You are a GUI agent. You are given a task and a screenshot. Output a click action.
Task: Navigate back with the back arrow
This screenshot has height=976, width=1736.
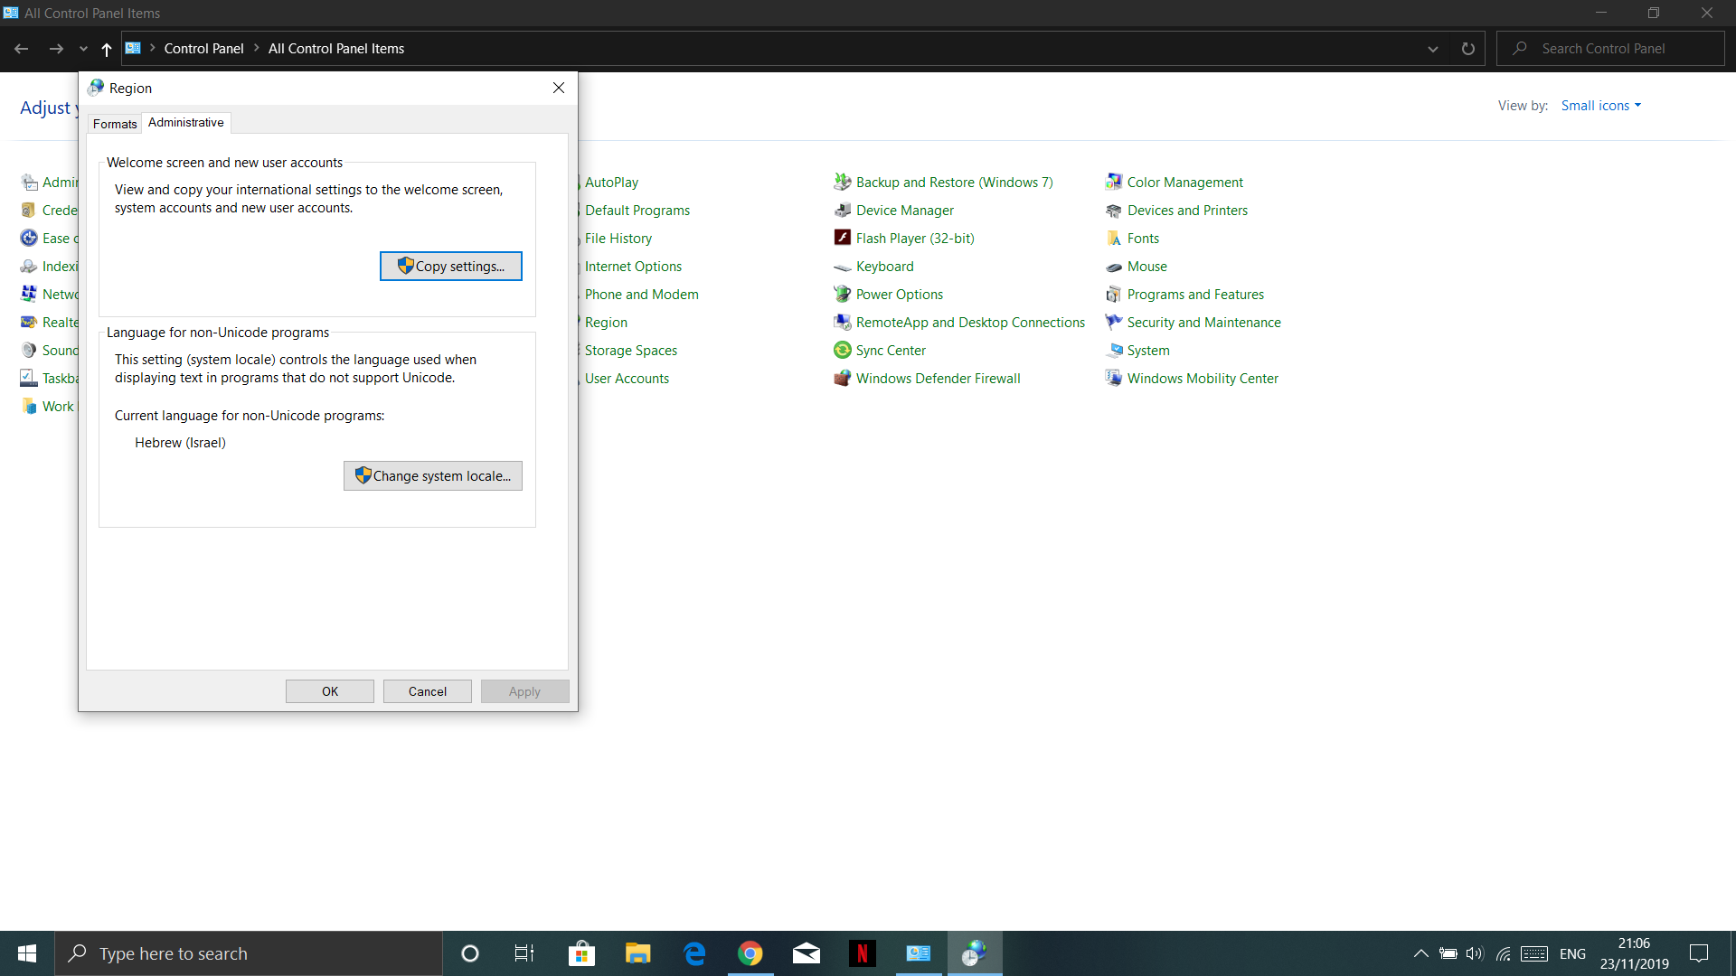coord(22,49)
